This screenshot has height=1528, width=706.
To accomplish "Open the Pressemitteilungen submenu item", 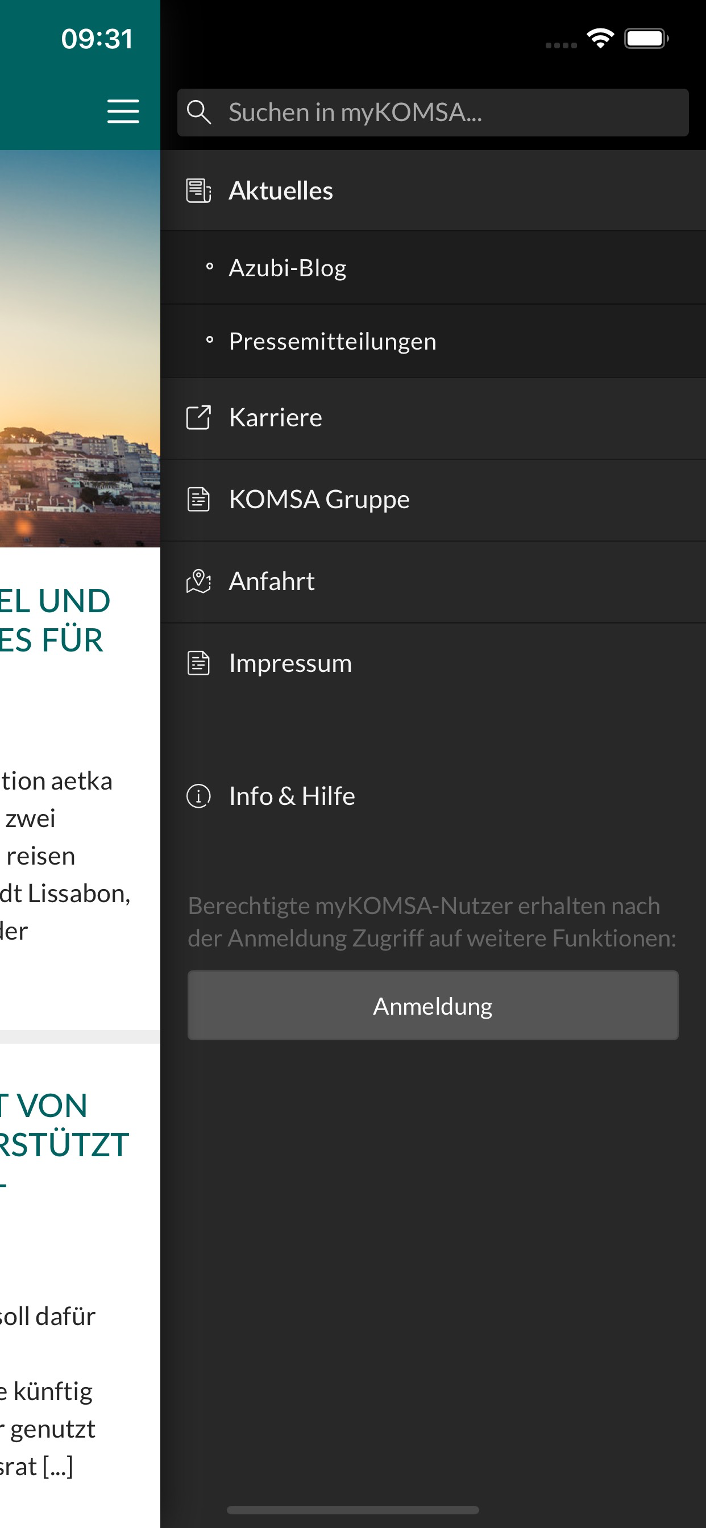I will pos(433,342).
